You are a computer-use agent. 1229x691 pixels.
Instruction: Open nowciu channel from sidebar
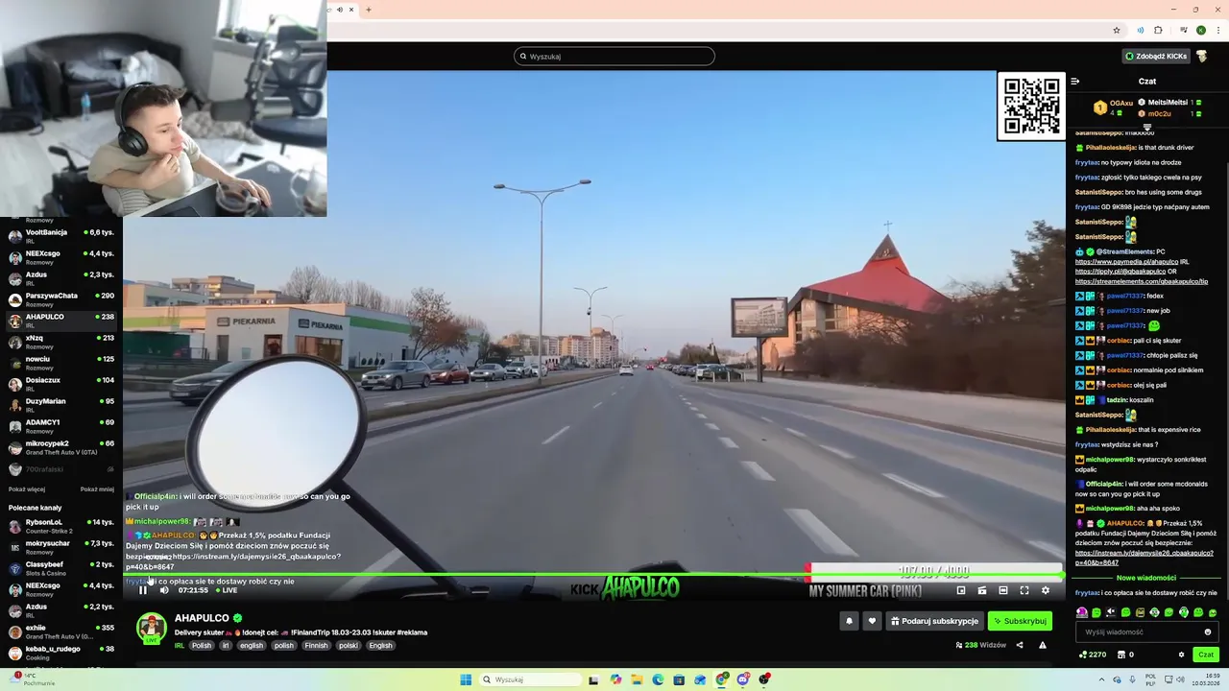(61, 363)
